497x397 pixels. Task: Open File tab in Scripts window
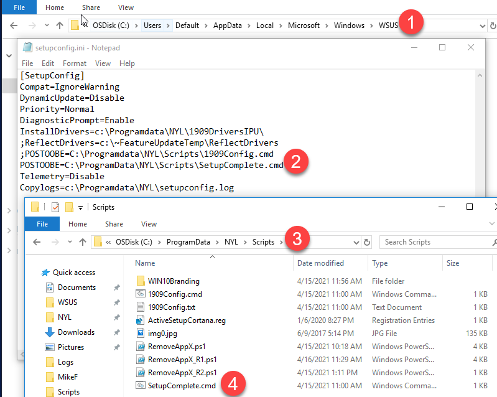[42, 224]
